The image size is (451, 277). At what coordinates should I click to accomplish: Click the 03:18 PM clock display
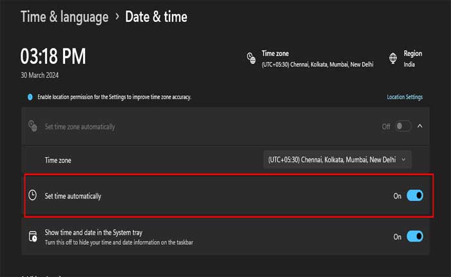pyautogui.click(x=53, y=57)
